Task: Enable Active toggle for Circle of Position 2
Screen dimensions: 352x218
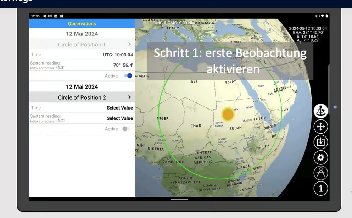Action: (x=126, y=129)
